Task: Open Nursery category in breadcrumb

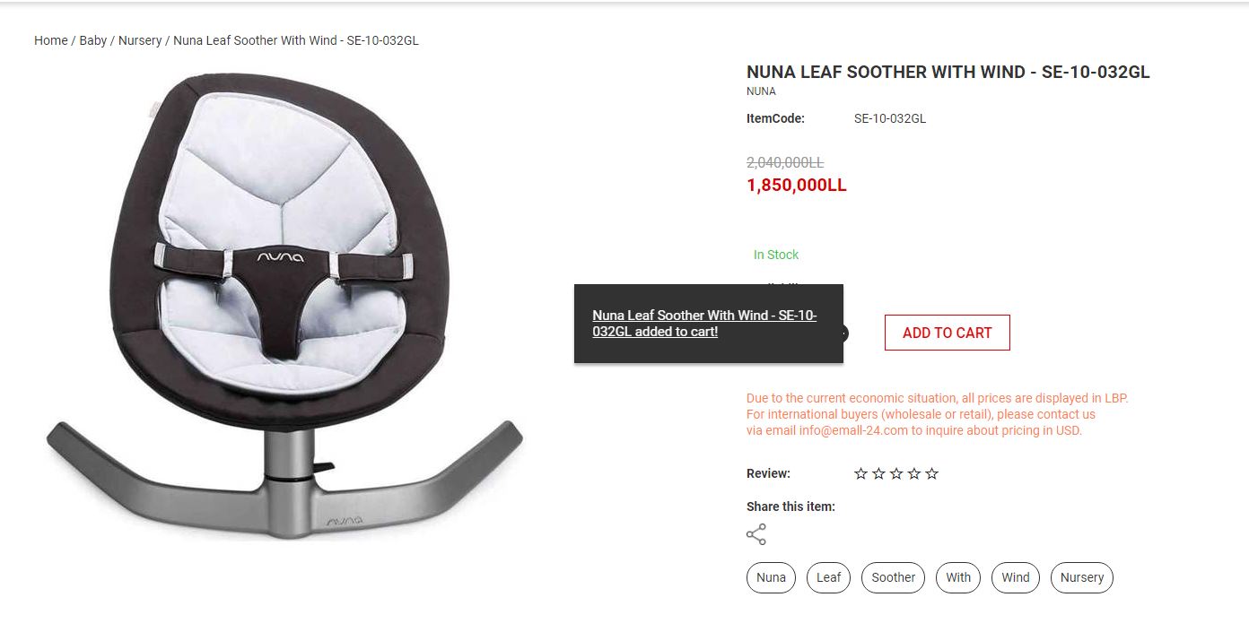Action: 140,40
